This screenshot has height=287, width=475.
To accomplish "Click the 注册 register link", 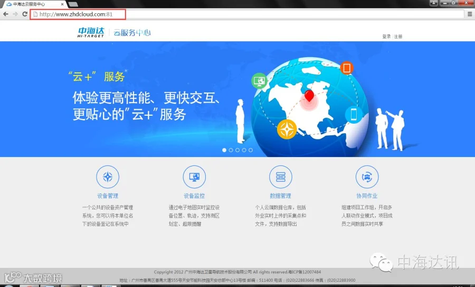I will pos(398,36).
